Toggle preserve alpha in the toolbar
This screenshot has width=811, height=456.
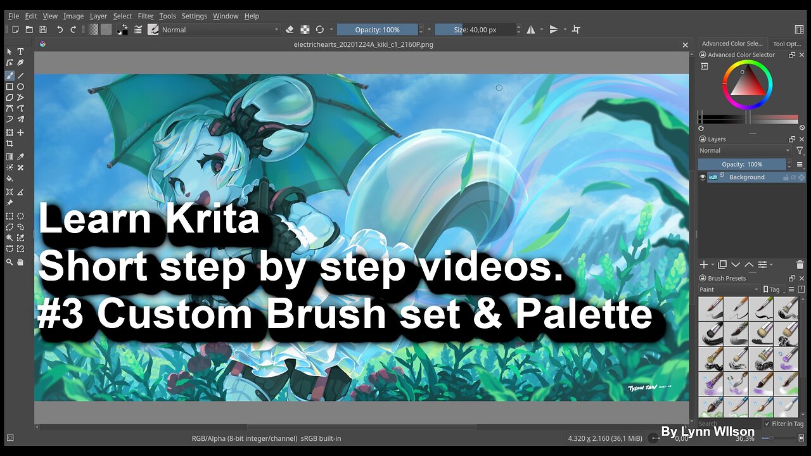305,29
